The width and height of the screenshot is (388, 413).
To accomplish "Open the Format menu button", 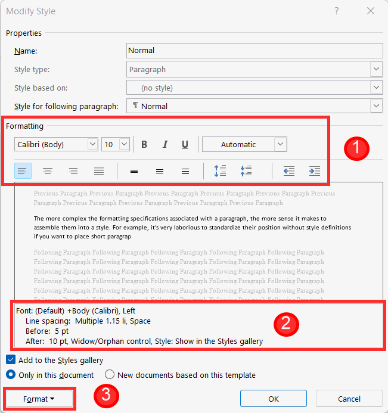I will [x=39, y=399].
